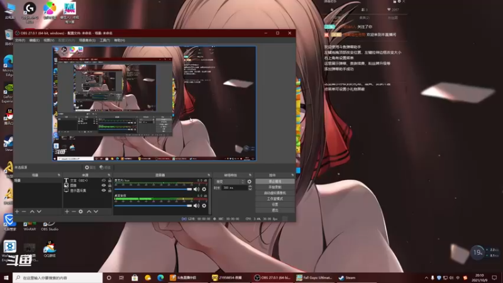This screenshot has width=503, height=283.
Task: Open the View menu in OBS
Action: point(49,40)
